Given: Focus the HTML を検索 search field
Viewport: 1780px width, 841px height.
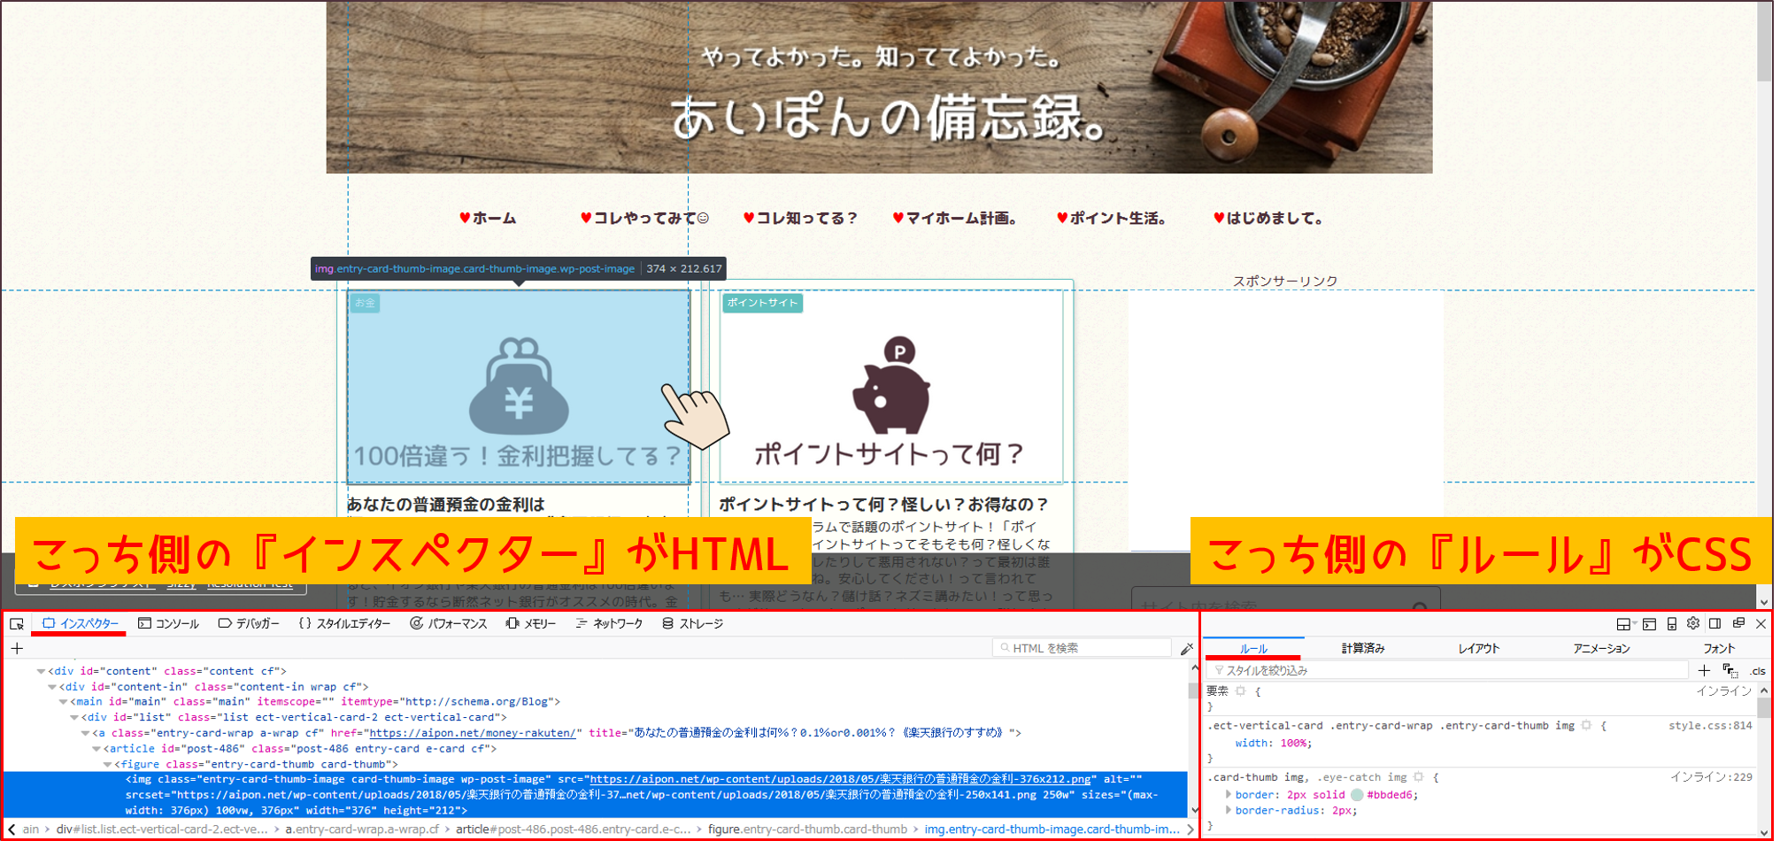Looking at the screenshot, I should 1082,648.
